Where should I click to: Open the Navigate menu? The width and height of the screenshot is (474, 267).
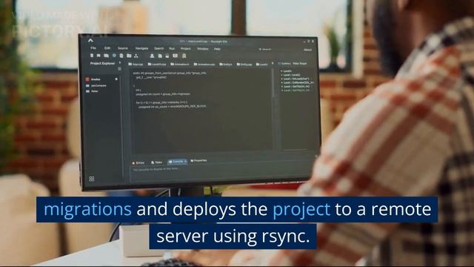click(141, 48)
